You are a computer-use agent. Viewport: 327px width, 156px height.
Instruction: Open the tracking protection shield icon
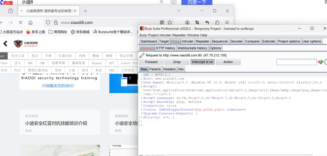pyautogui.click(x=48, y=22)
